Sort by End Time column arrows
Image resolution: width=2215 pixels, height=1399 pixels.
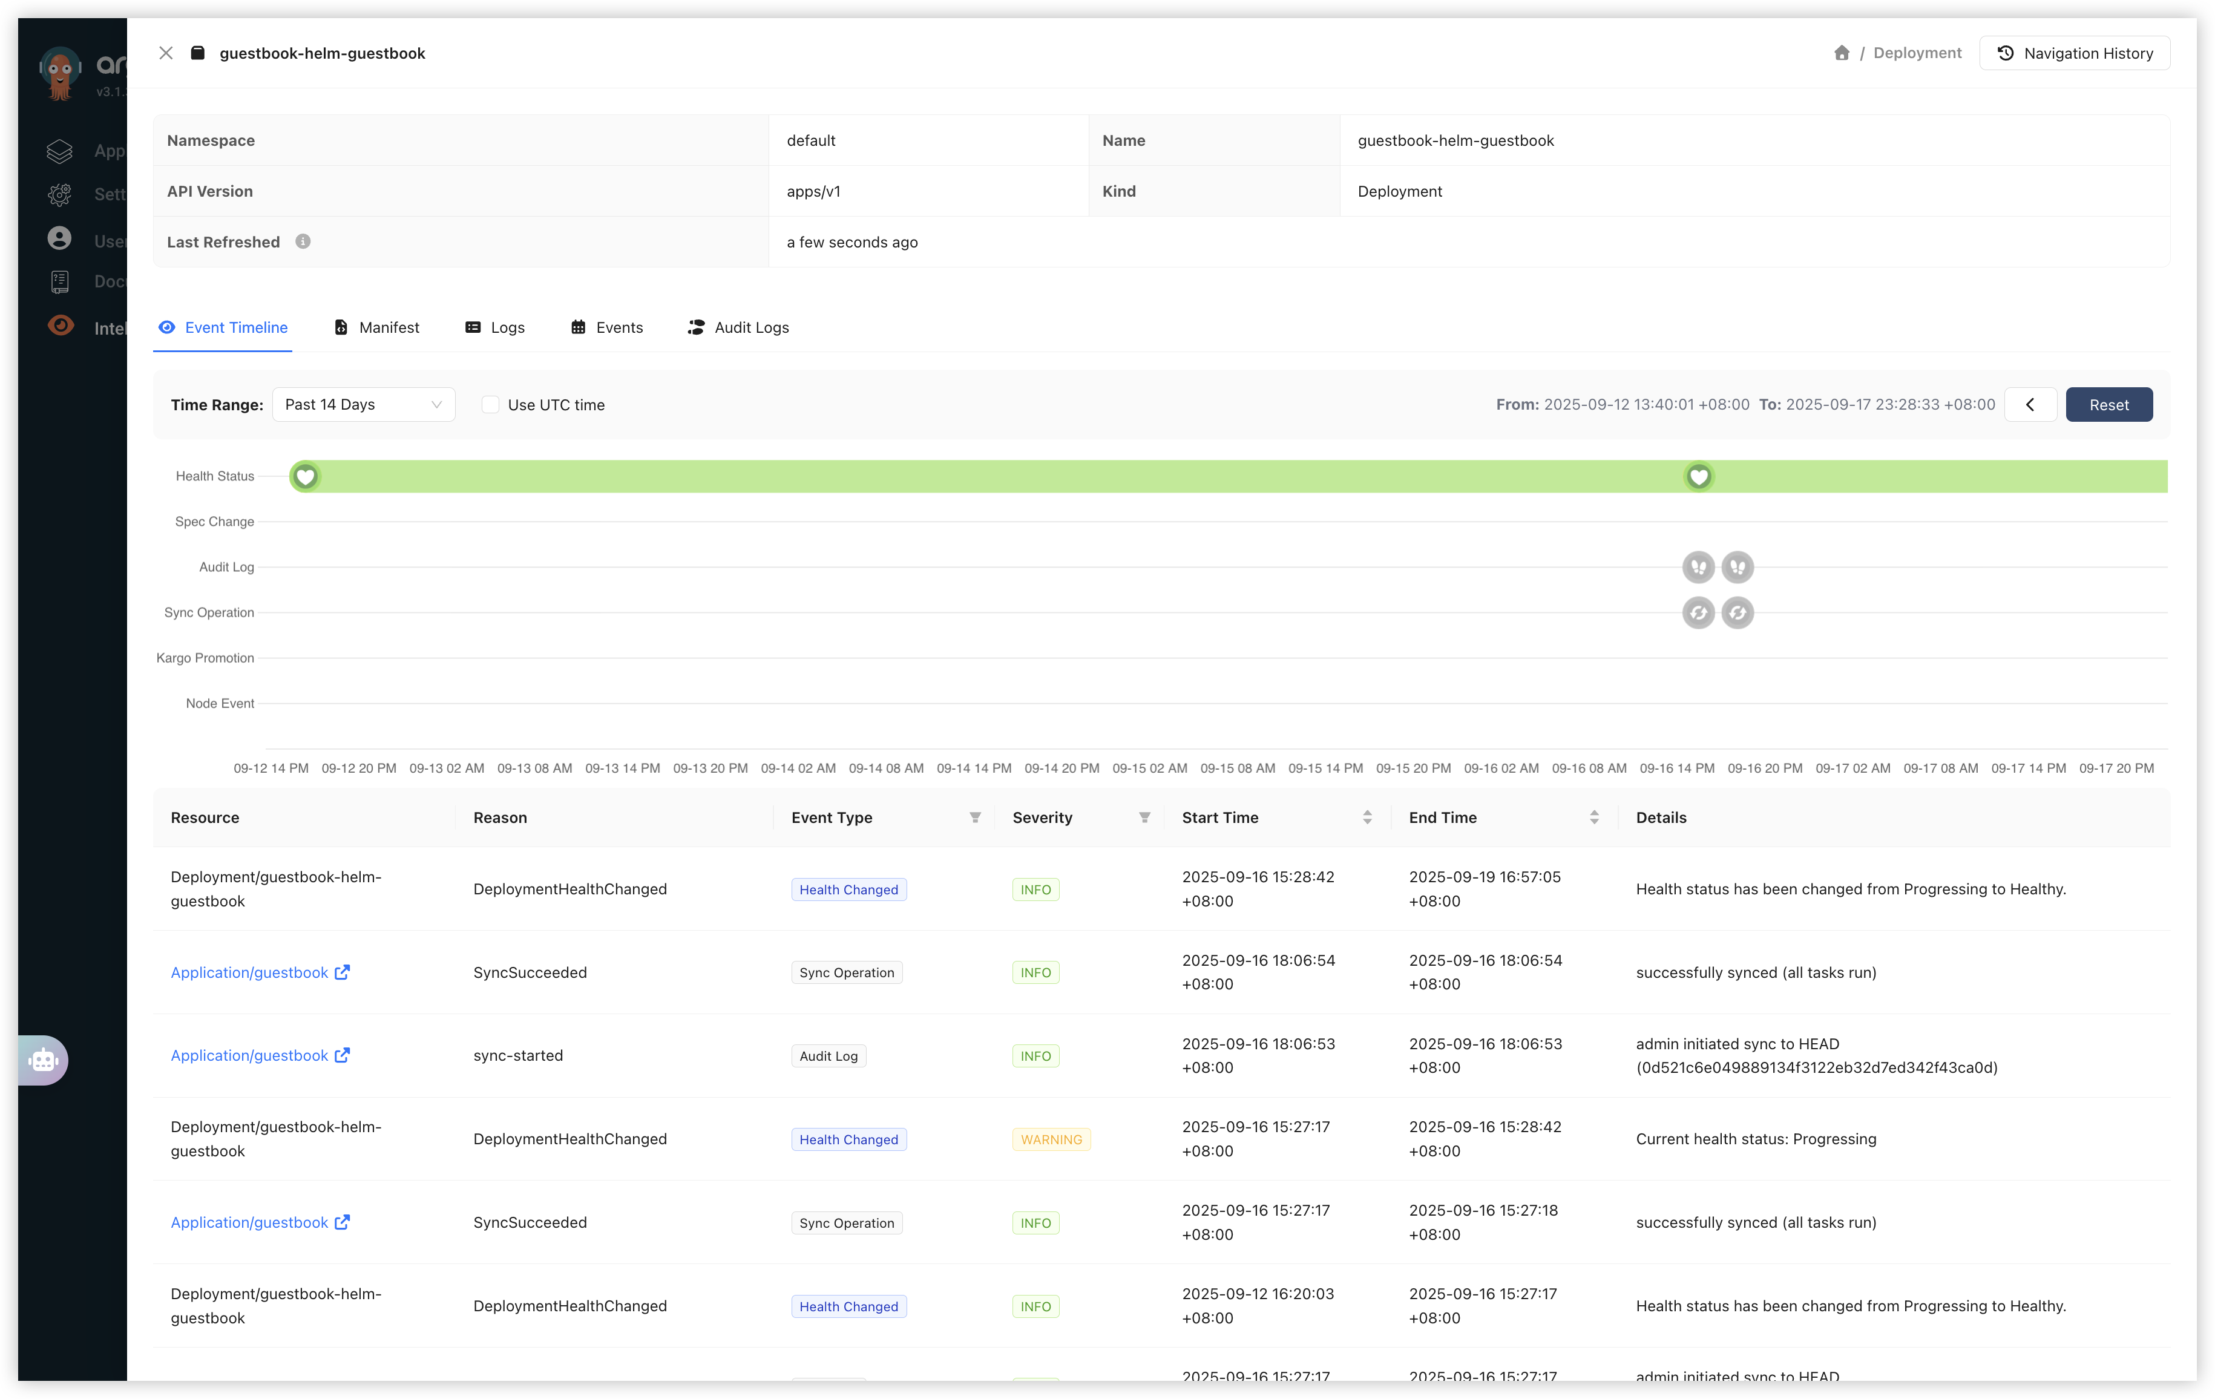1594,817
